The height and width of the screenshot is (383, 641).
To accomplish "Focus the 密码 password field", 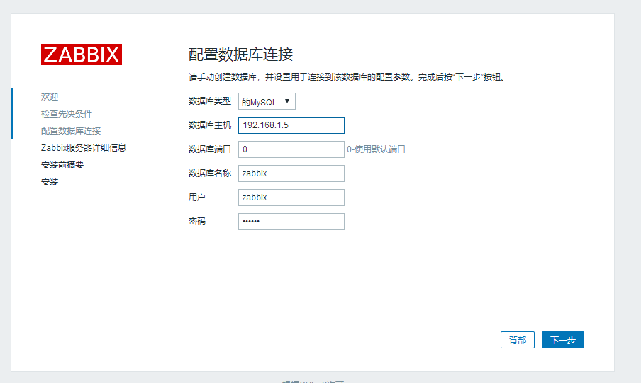I will (291, 222).
